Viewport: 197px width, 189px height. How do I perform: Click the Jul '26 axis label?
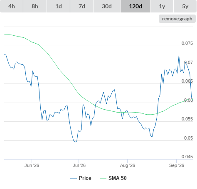79,165
